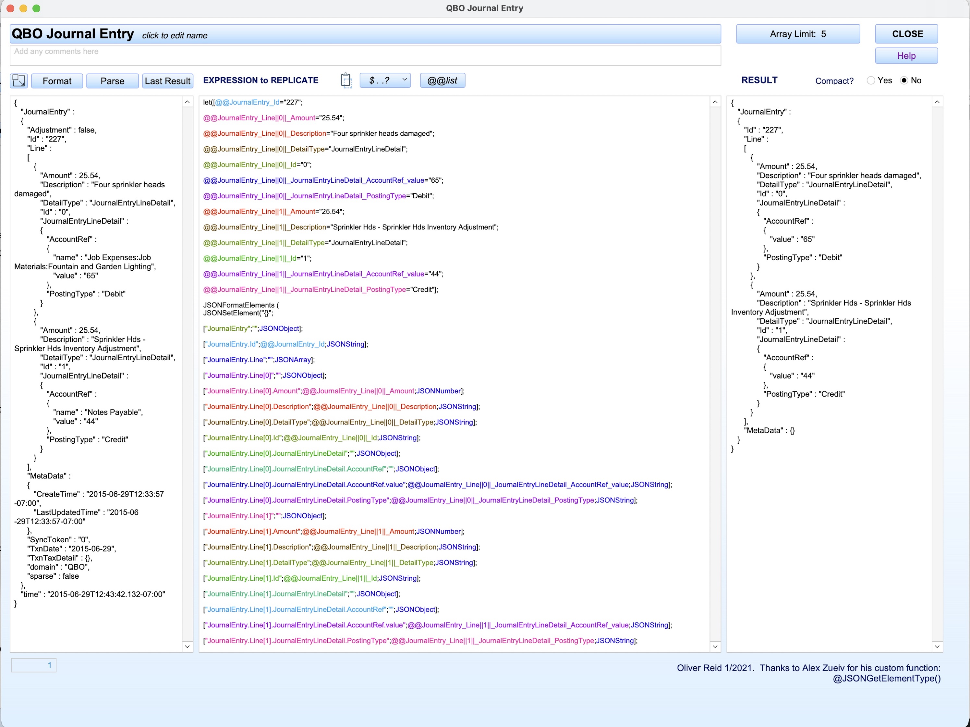Click the CLOSE button

coord(906,34)
